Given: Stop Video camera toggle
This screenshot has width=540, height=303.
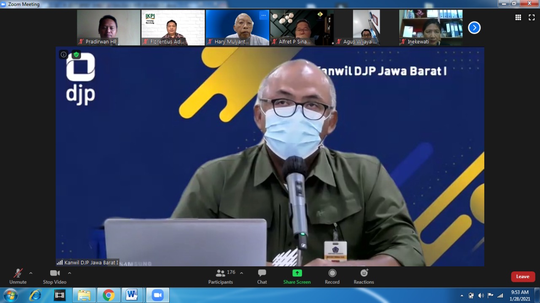Looking at the screenshot, I should tap(54, 276).
